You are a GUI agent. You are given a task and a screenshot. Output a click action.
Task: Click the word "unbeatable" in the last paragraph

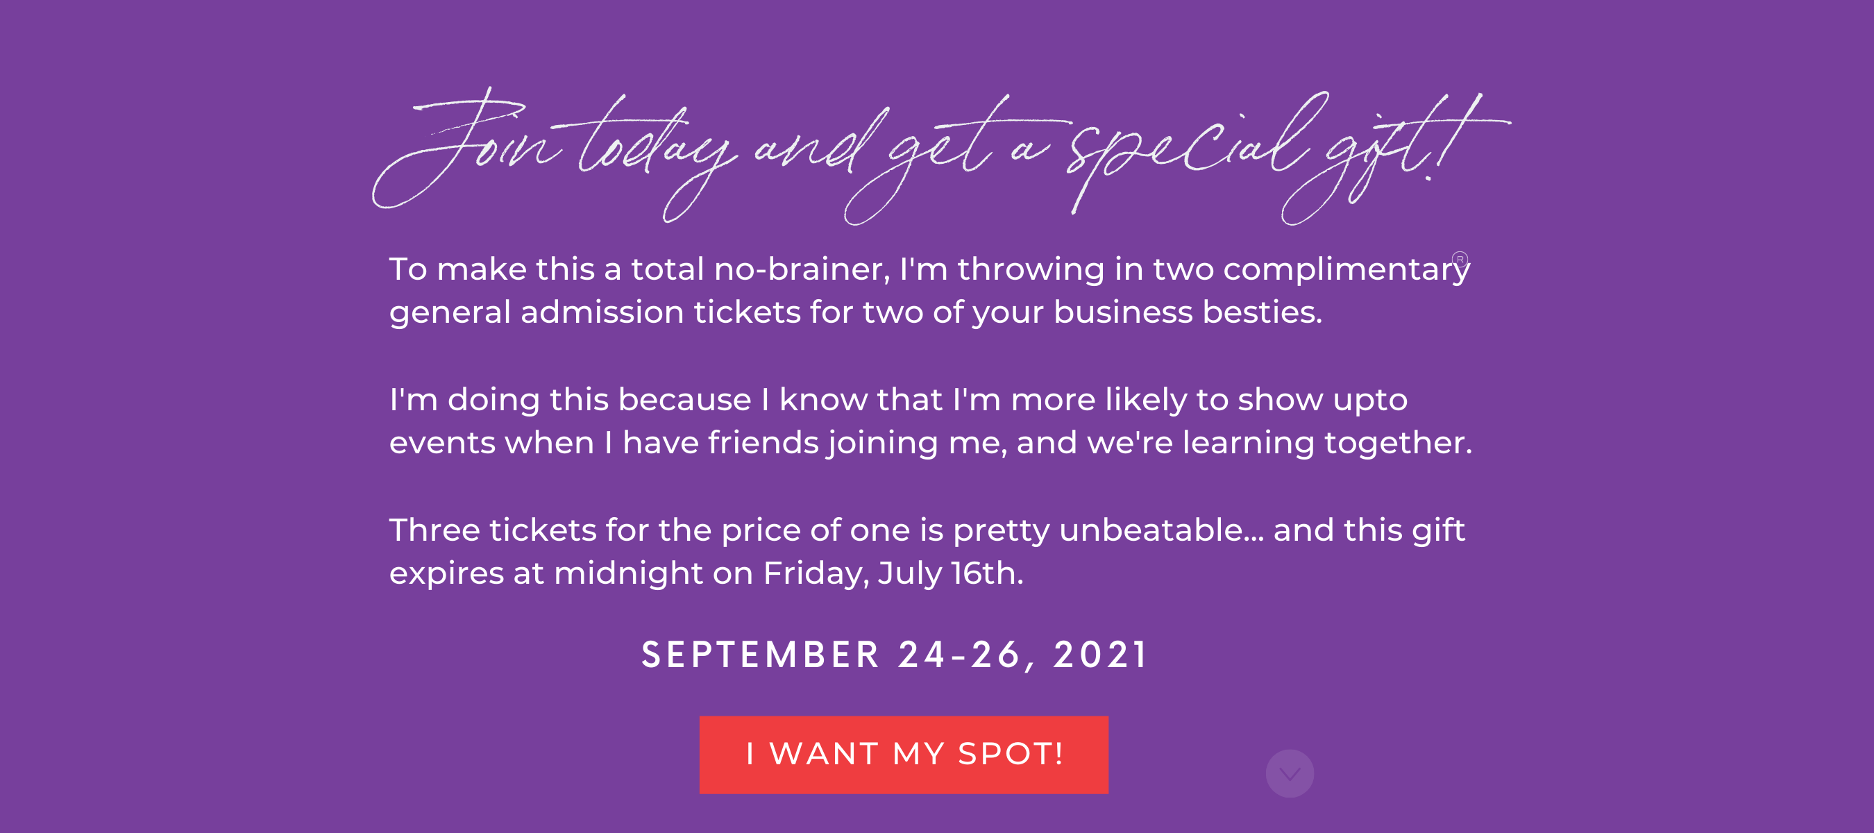1161,530
